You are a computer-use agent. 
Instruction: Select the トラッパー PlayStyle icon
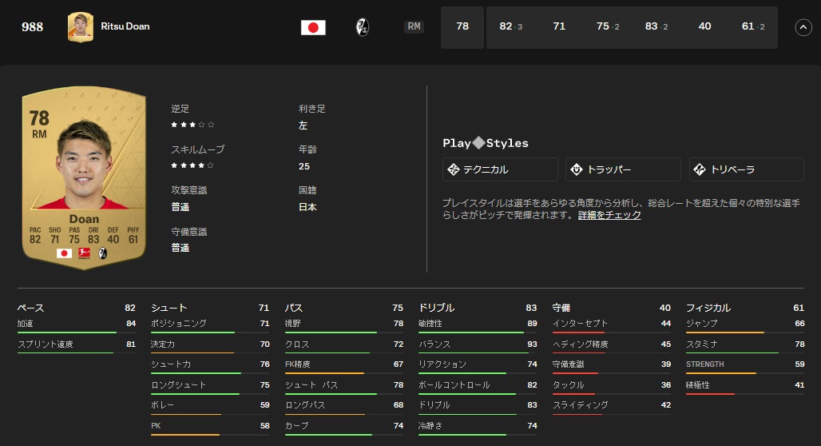tap(577, 169)
